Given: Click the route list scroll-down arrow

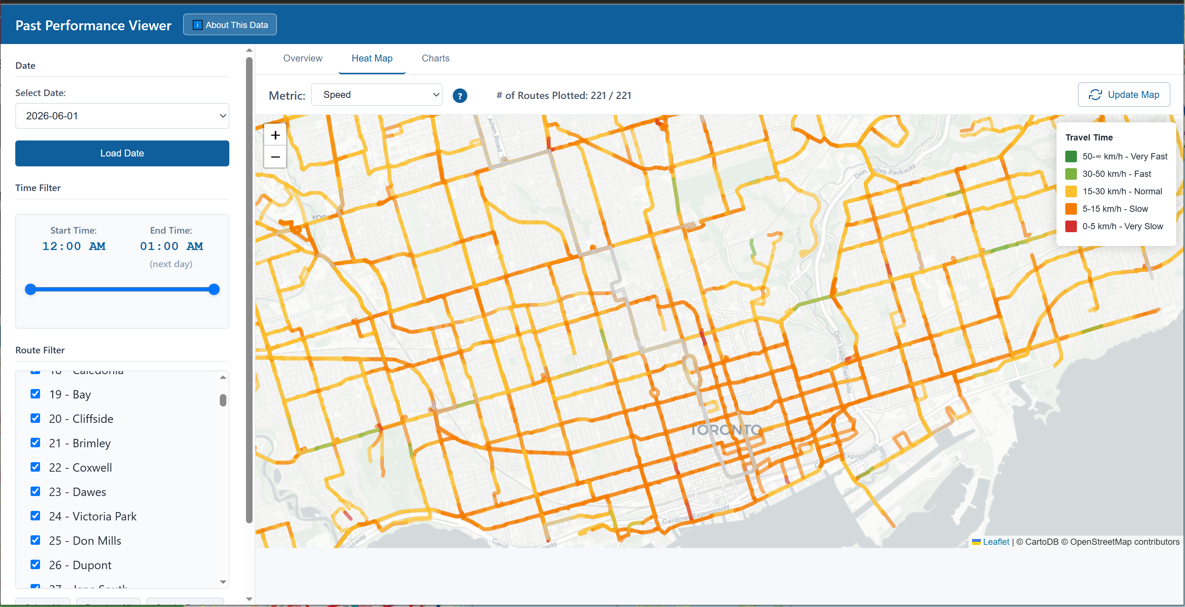Looking at the screenshot, I should tap(223, 582).
